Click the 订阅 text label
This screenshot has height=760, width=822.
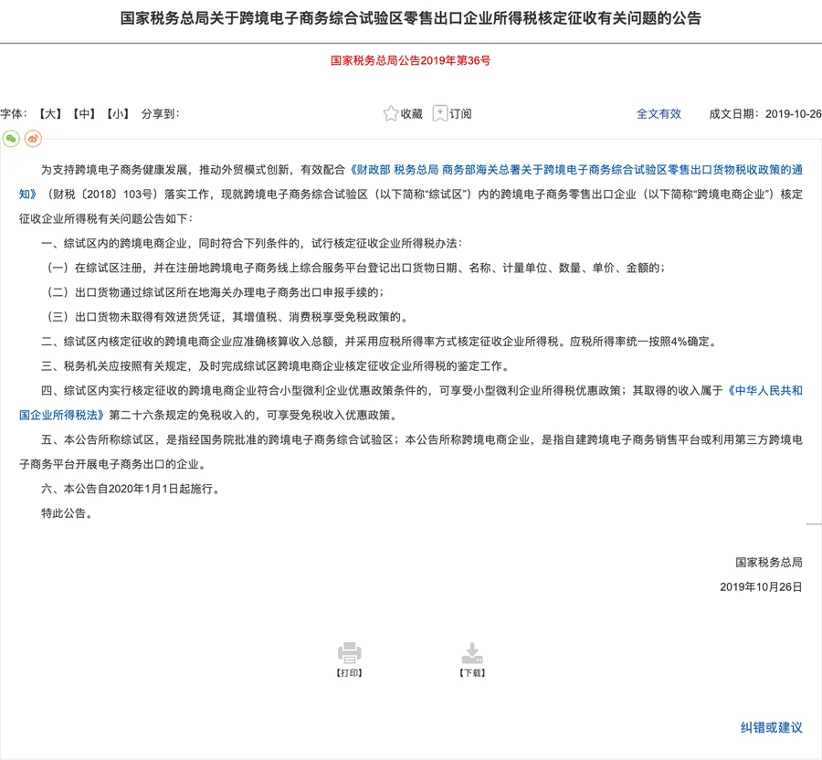[460, 114]
